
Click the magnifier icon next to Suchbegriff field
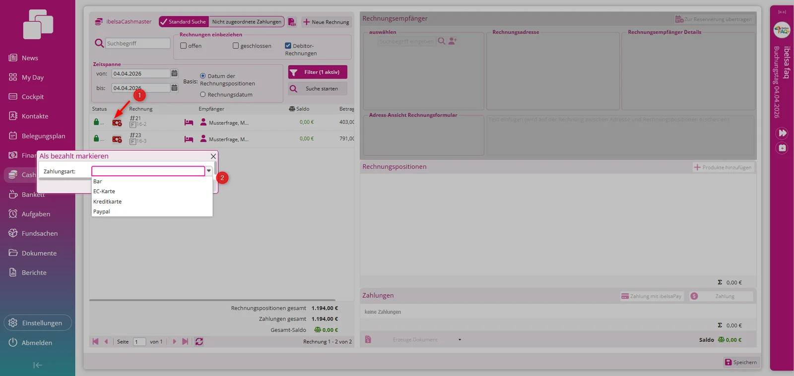(99, 43)
